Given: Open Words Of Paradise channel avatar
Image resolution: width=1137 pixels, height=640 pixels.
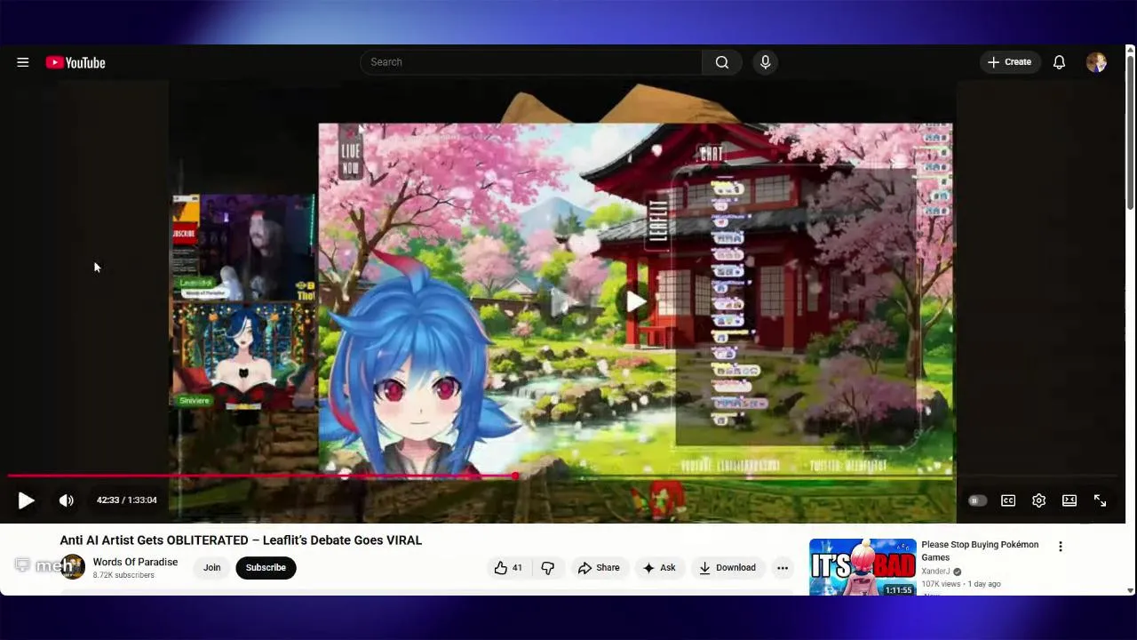Looking at the screenshot, I should tap(73, 567).
